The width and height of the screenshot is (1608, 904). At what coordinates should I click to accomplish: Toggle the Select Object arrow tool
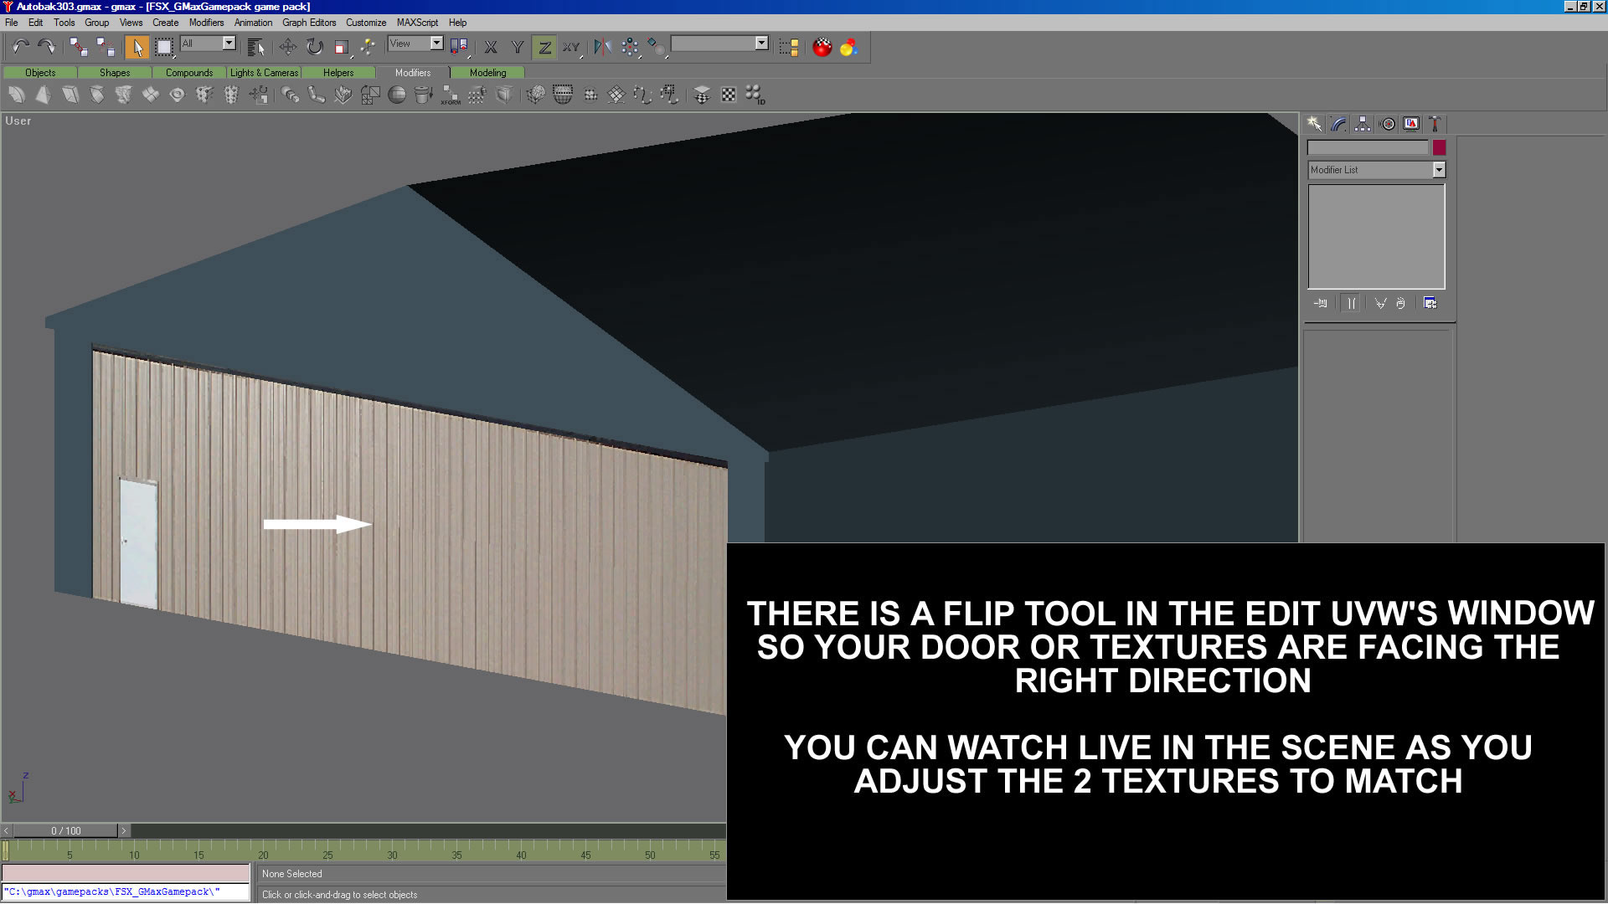[x=137, y=47]
